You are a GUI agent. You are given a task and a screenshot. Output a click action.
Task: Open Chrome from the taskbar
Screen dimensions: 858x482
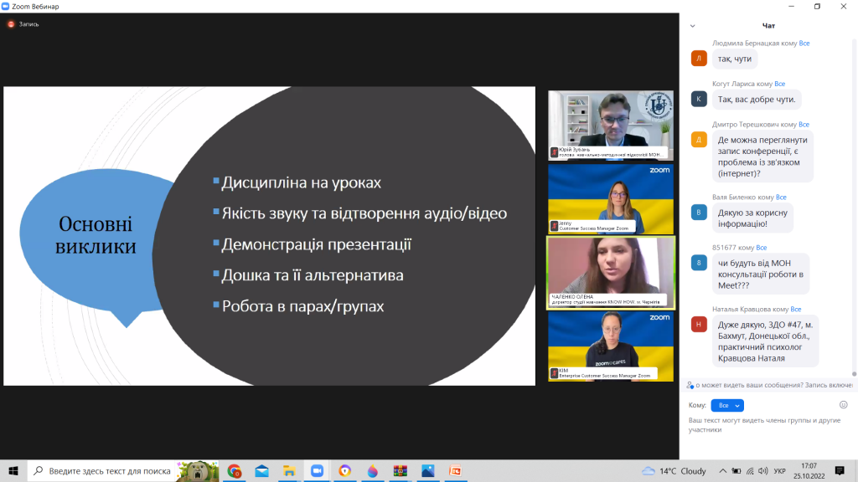click(x=235, y=471)
